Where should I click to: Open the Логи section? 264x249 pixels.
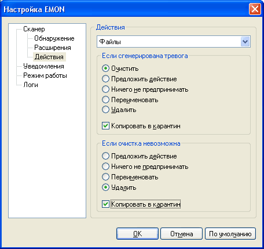(31, 85)
